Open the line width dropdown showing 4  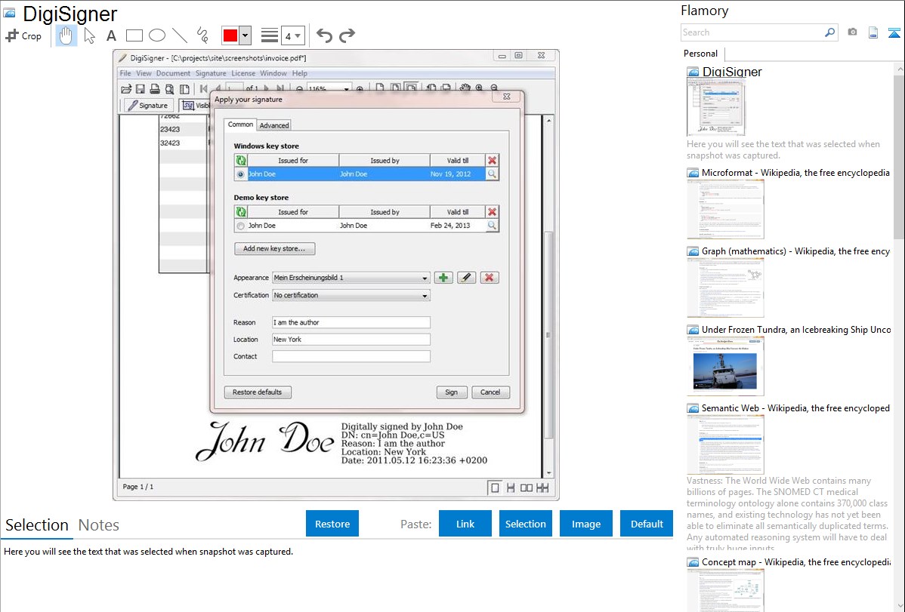tap(292, 36)
